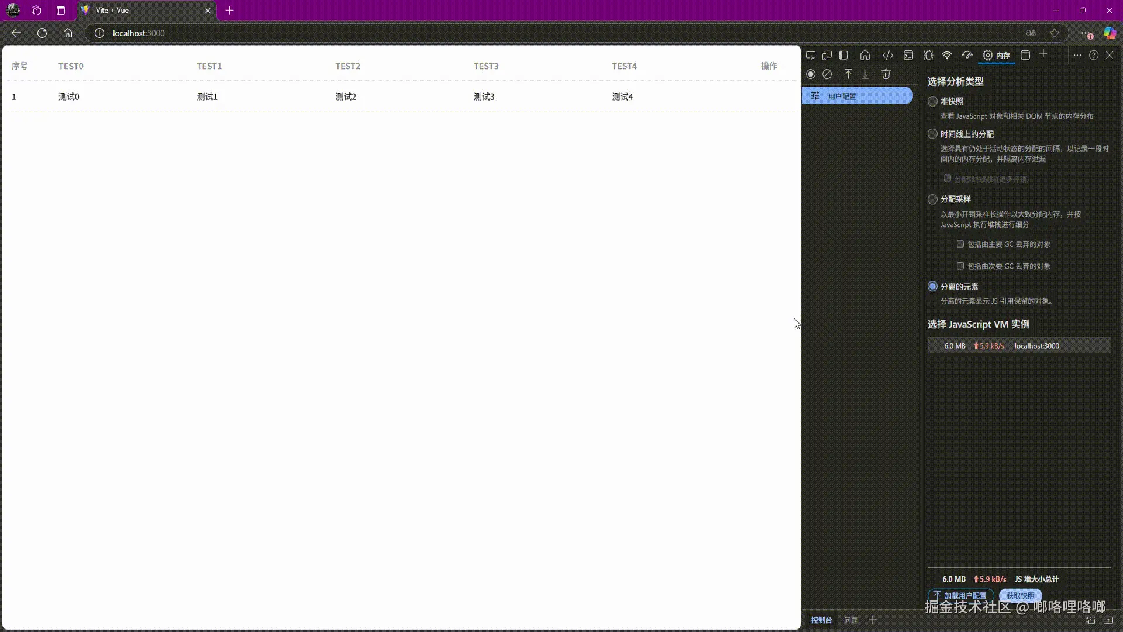The image size is (1123, 632).
Task: Open the Sources bug icon
Action: 929,56
